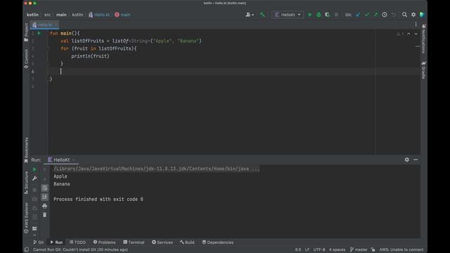Click the main function breadcrumb
The height and width of the screenshot is (253, 450).
tap(122, 15)
